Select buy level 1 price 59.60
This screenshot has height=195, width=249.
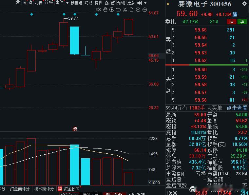point(201,69)
